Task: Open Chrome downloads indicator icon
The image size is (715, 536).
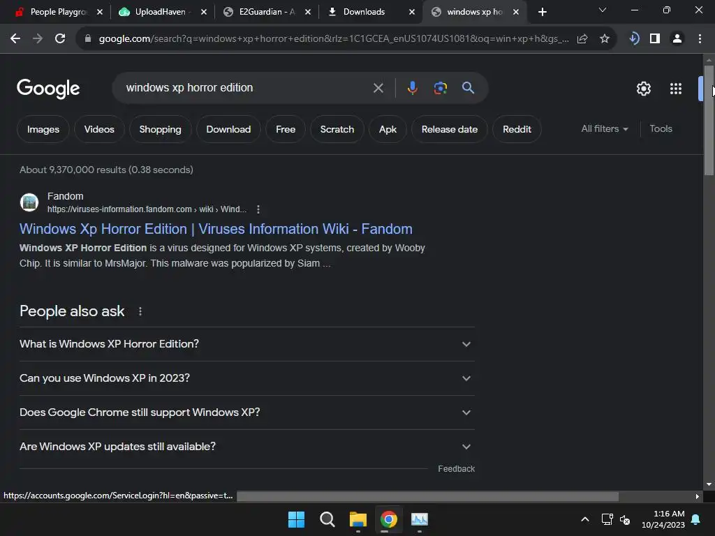Action: [x=634, y=39]
